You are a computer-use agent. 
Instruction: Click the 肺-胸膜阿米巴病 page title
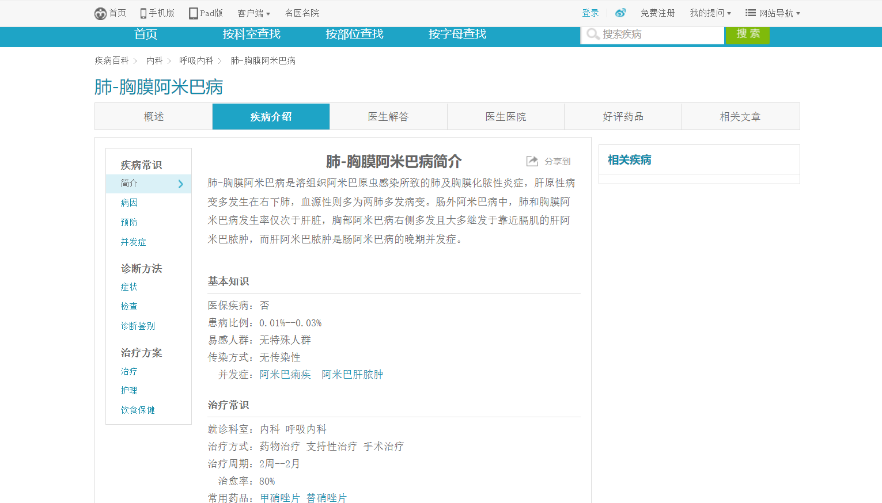158,87
